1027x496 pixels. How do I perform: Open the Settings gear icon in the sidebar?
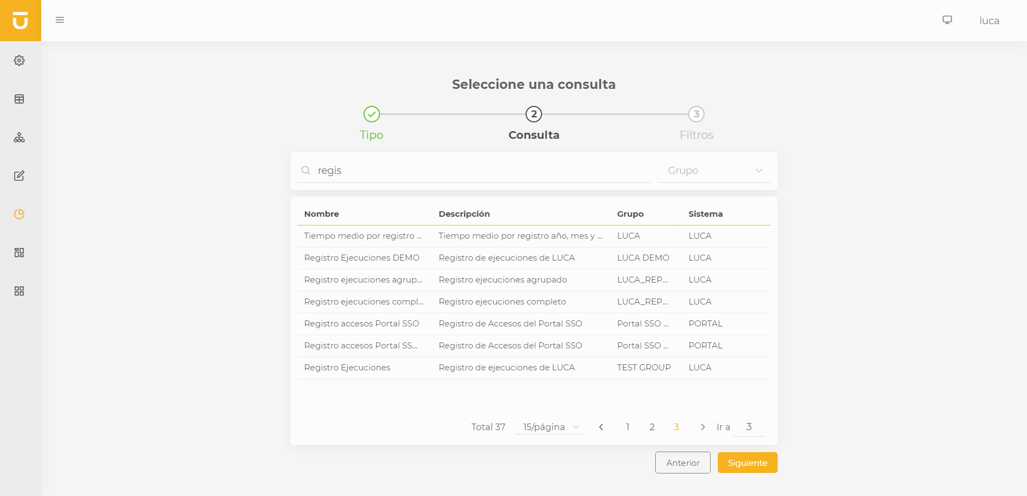[x=19, y=60]
